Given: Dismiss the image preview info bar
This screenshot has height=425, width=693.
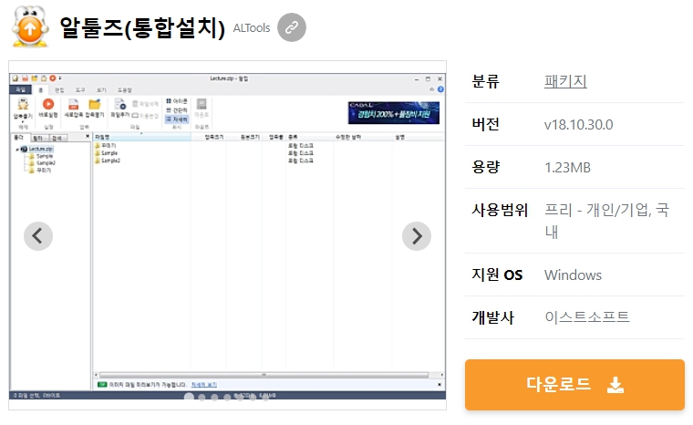Looking at the screenshot, I should tap(440, 385).
